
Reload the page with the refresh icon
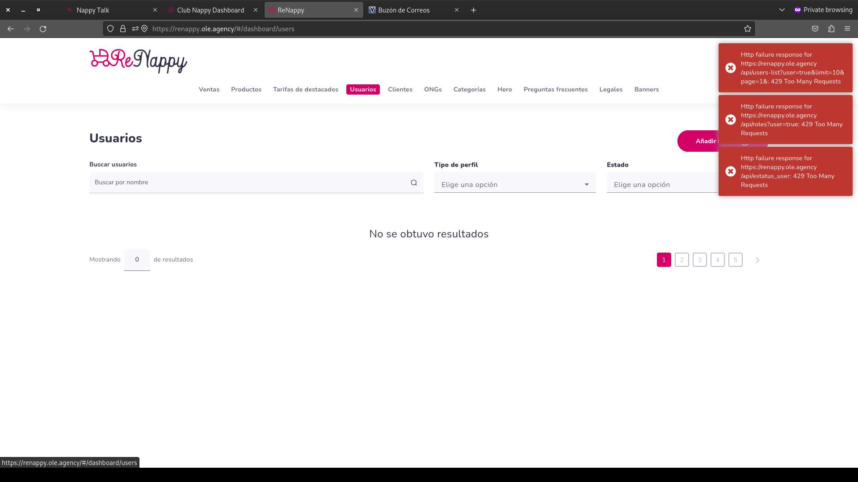43,29
